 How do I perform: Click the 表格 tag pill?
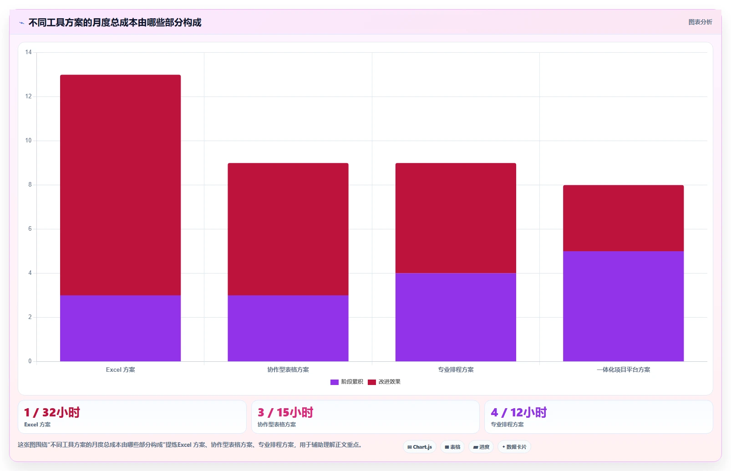pos(452,447)
